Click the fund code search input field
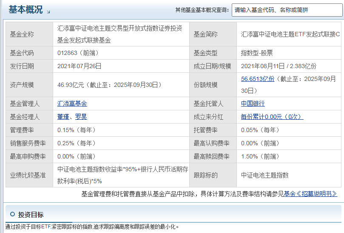This screenshot has width=344, height=233. [x=287, y=10]
